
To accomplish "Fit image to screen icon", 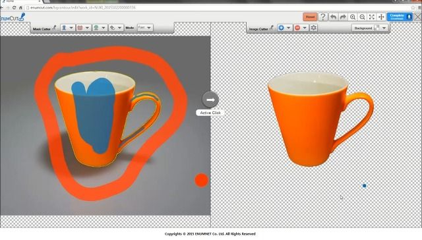I will click(372, 17).
